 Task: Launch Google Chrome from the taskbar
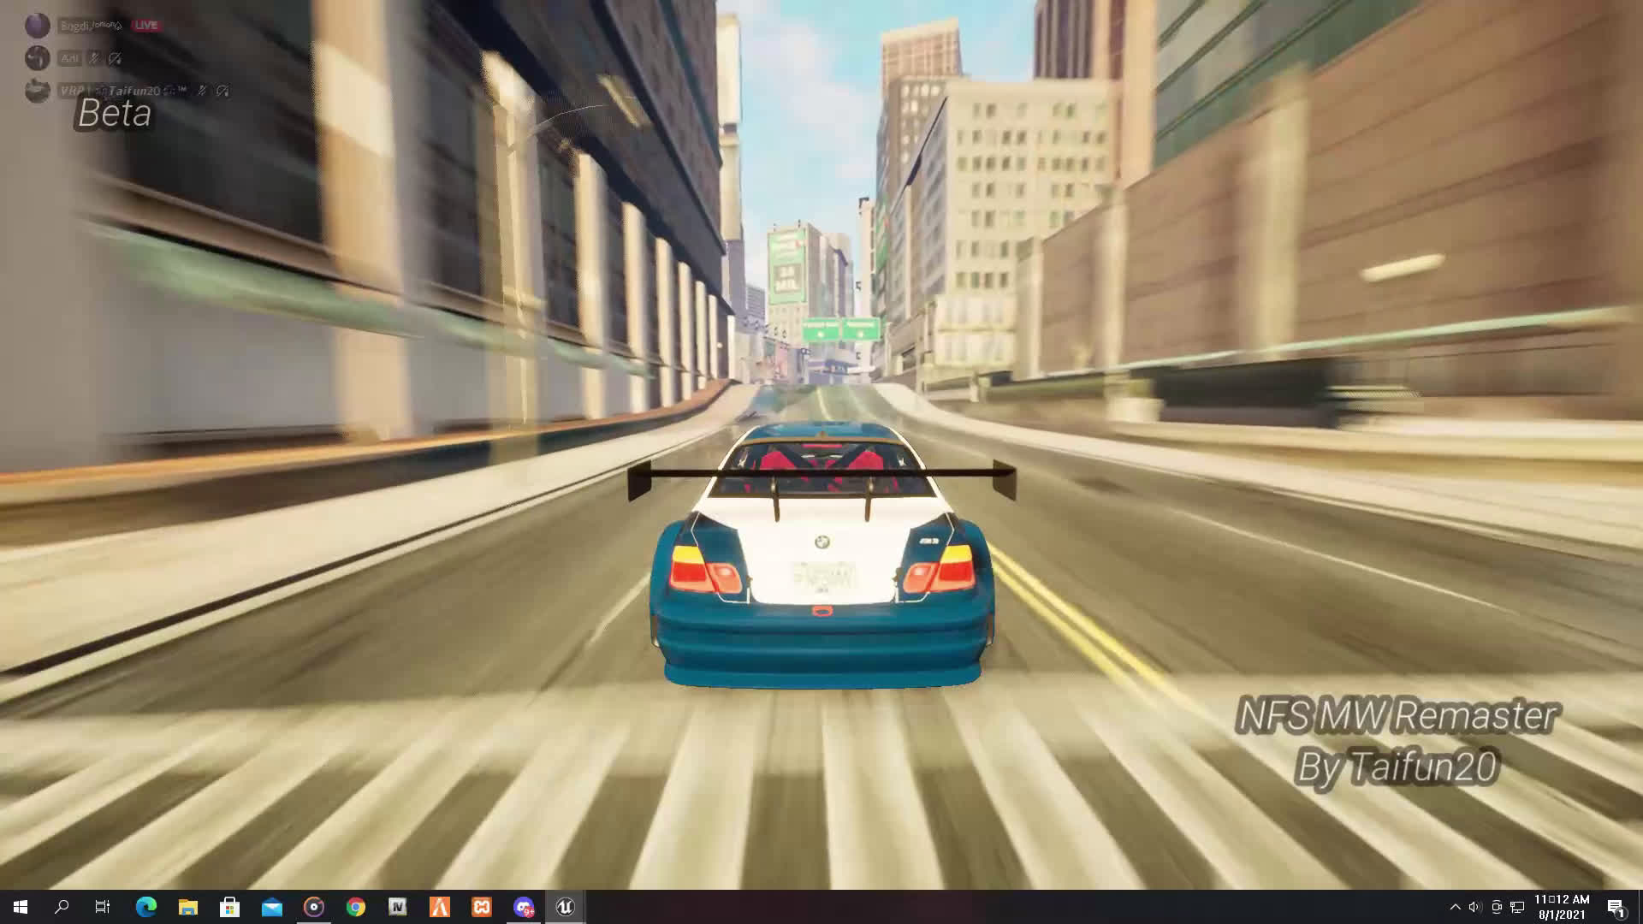click(357, 907)
